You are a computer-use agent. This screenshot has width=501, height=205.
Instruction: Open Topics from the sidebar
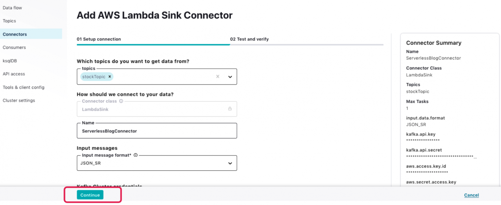coord(9,21)
